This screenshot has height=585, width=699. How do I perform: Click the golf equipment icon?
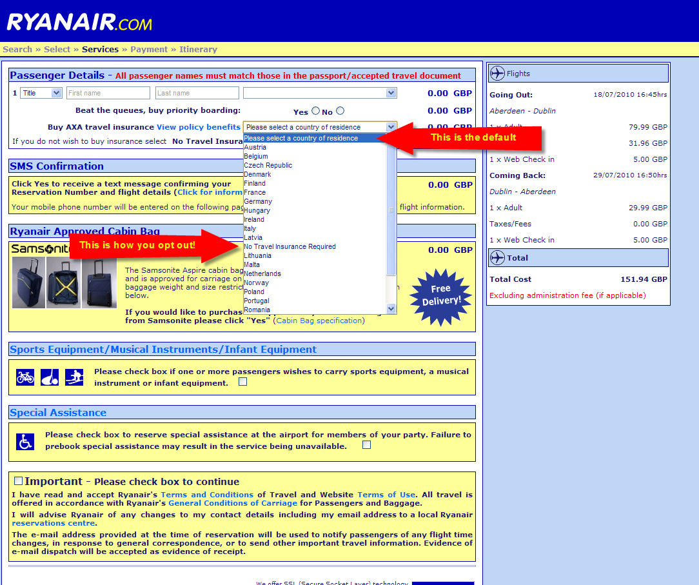point(50,377)
